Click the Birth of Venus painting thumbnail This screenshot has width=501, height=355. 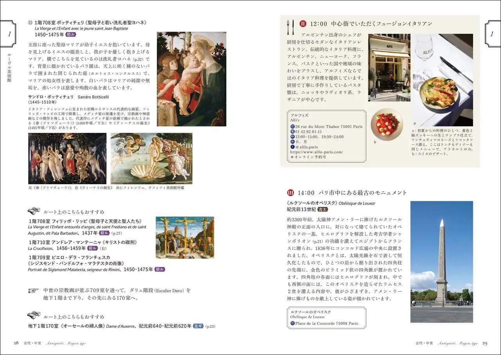pos(151,158)
